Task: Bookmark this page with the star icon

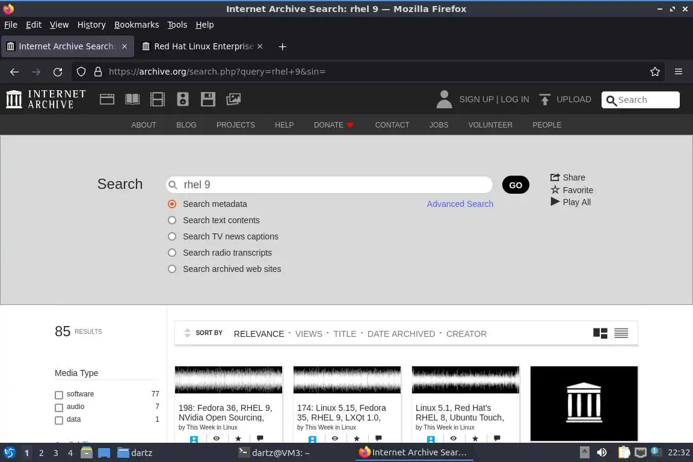Action: pyautogui.click(x=655, y=72)
